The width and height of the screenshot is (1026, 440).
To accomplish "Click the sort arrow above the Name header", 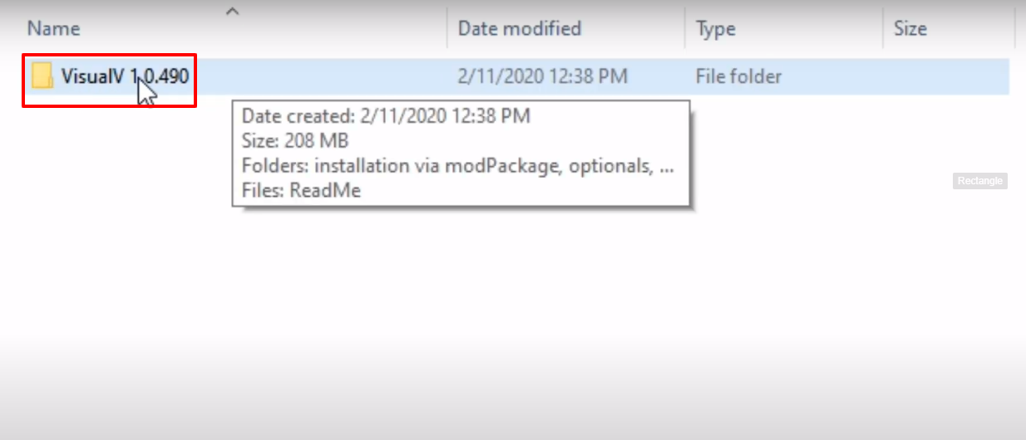I will click(233, 11).
